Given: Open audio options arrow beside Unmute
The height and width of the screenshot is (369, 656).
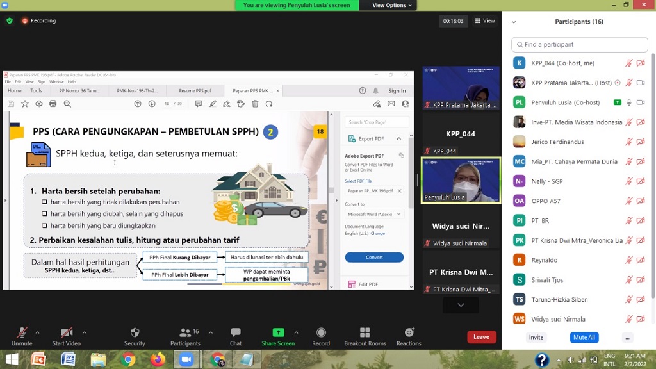Looking at the screenshot, I should tap(37, 332).
